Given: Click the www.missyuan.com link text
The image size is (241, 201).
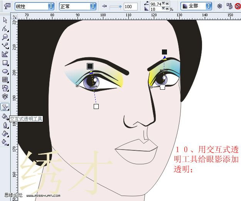Looking at the screenshot, I should [43, 196].
